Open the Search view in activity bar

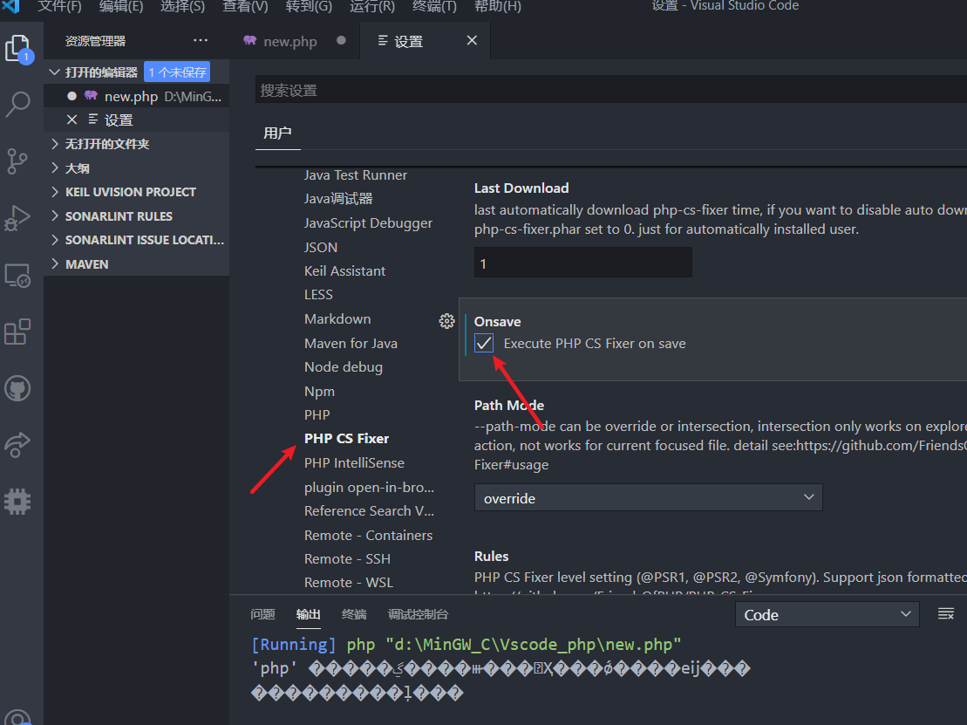tap(18, 105)
